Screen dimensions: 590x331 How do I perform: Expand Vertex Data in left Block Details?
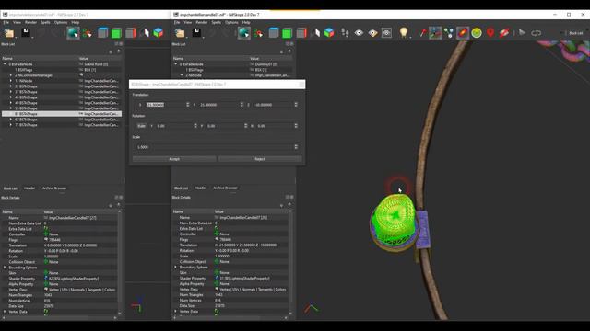click(x=5, y=312)
